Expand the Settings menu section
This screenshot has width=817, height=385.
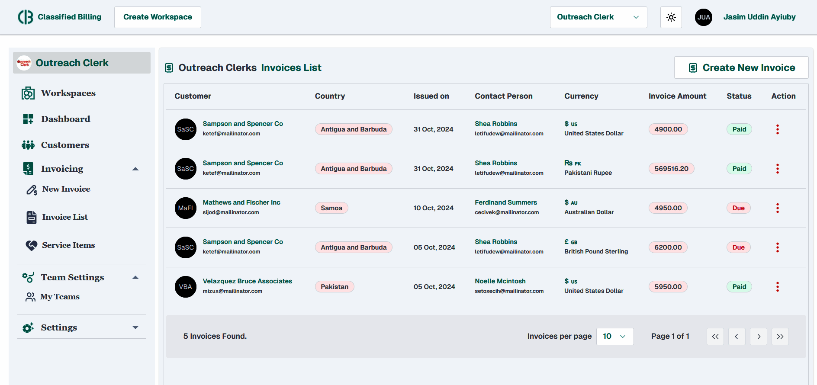coord(135,327)
